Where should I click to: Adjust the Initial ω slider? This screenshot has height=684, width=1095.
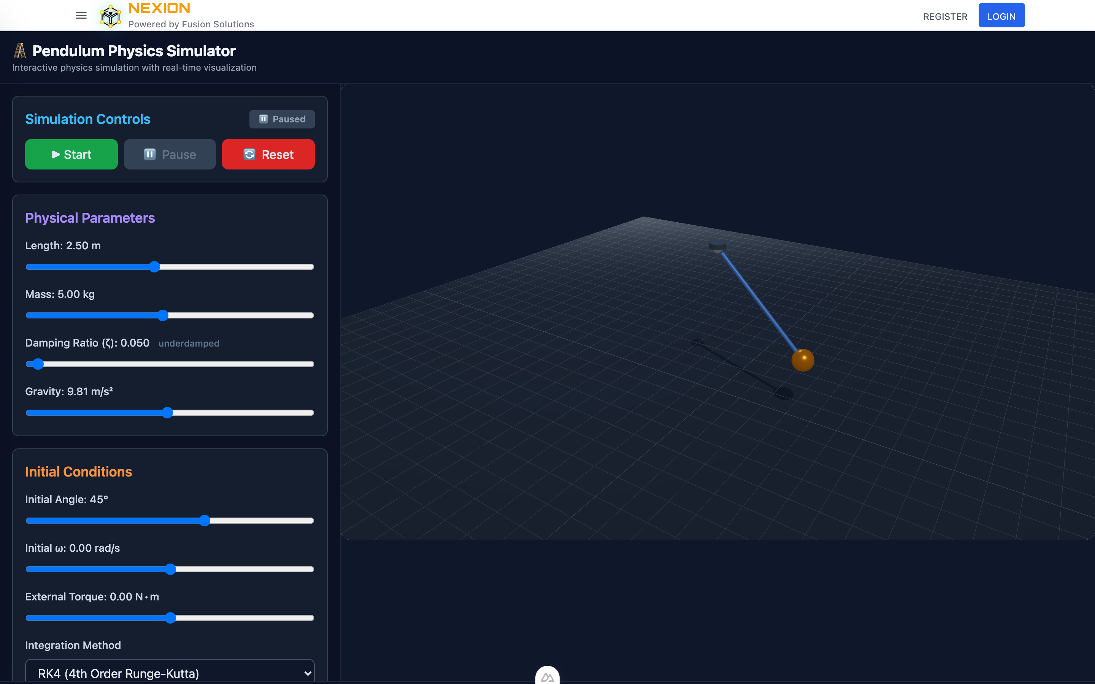tap(170, 569)
